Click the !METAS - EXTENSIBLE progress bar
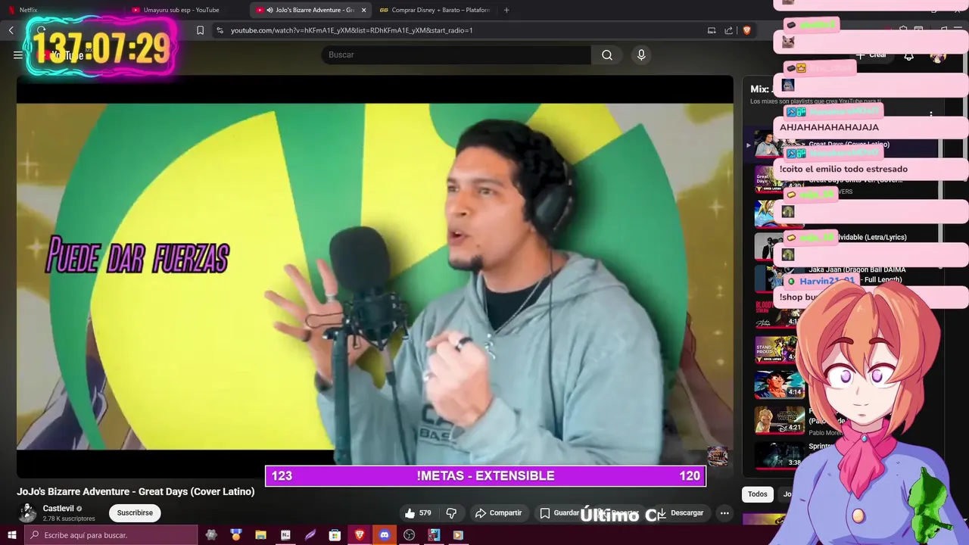This screenshot has height=545, width=969. (x=485, y=476)
